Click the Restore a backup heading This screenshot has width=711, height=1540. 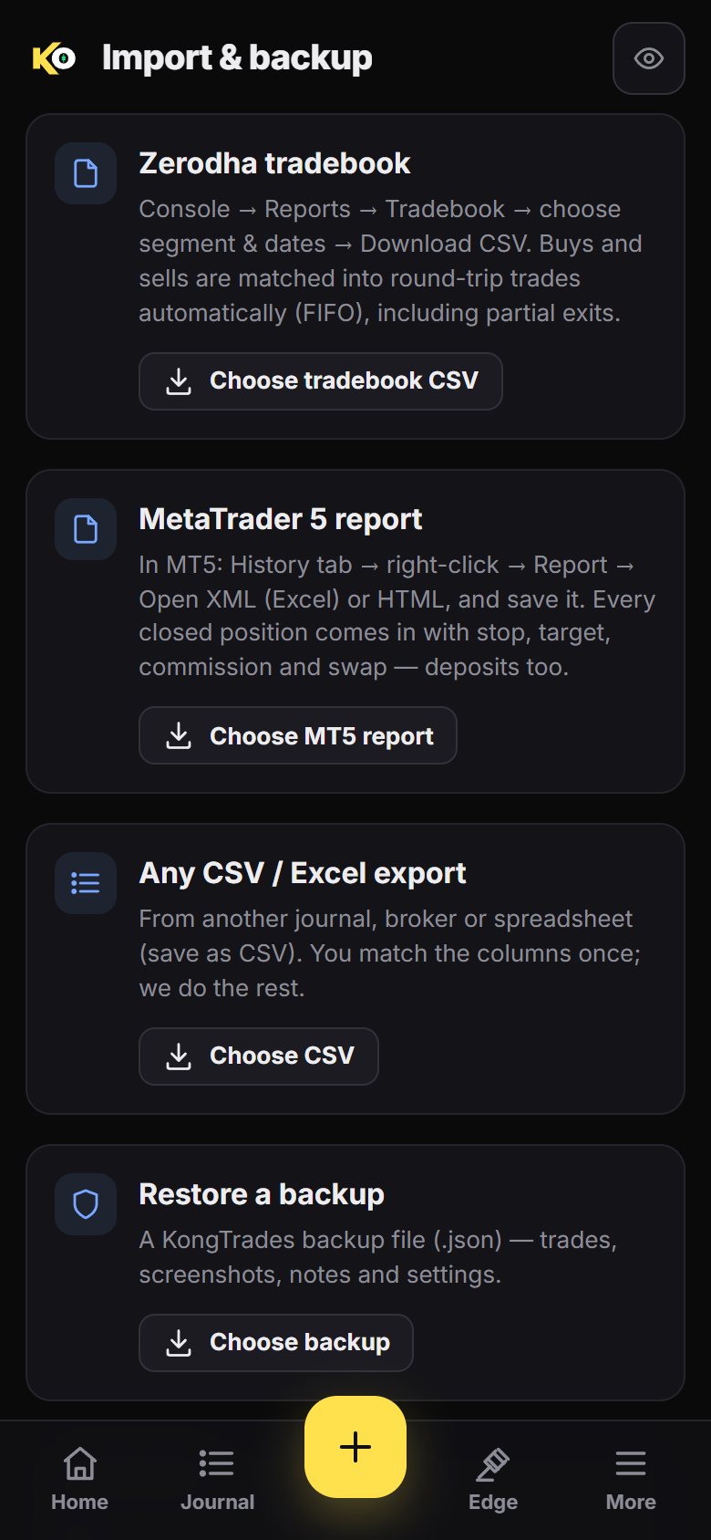coord(262,1194)
